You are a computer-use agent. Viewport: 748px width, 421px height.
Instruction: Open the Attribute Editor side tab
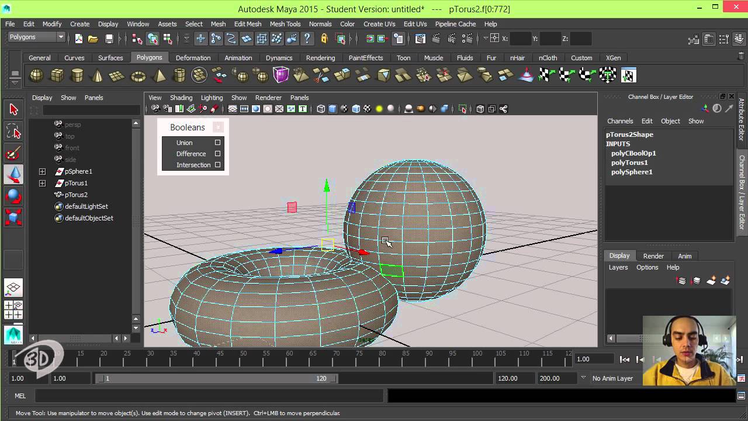742,119
